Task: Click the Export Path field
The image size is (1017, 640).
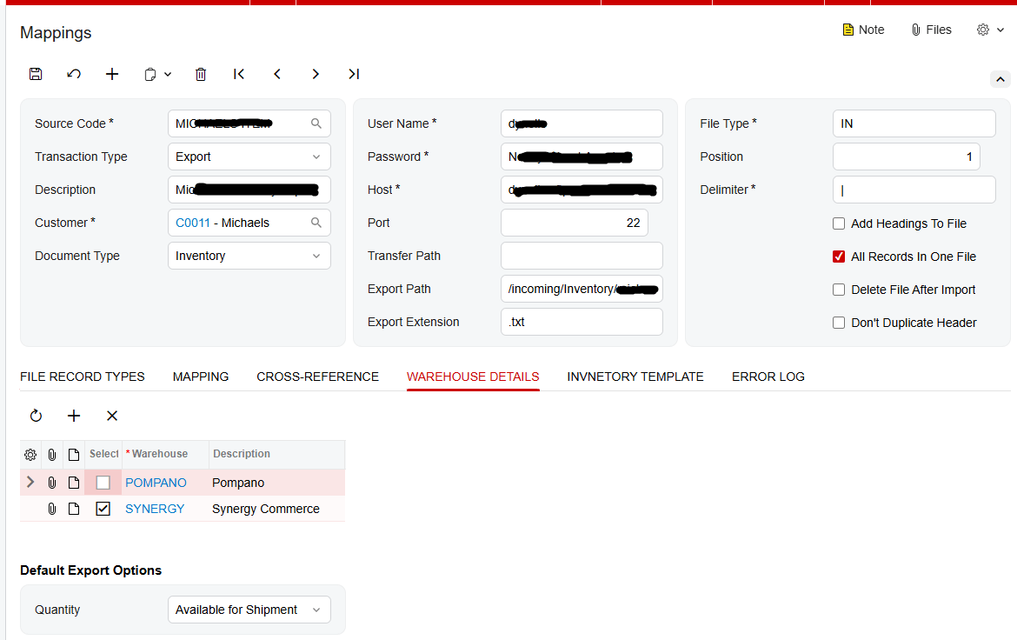Action: [x=582, y=289]
